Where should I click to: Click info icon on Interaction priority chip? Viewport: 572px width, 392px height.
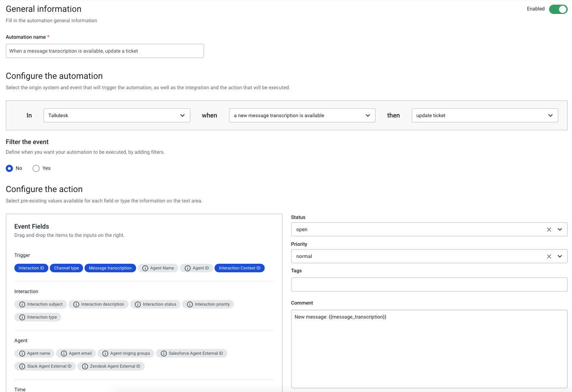(x=190, y=304)
